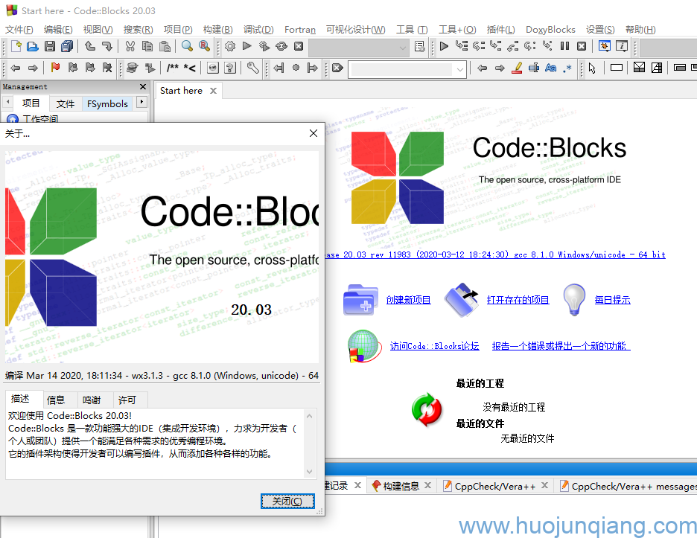697x538 pixels.
Task: Click the Run to cursor debug icon
Action: [x=462, y=46]
